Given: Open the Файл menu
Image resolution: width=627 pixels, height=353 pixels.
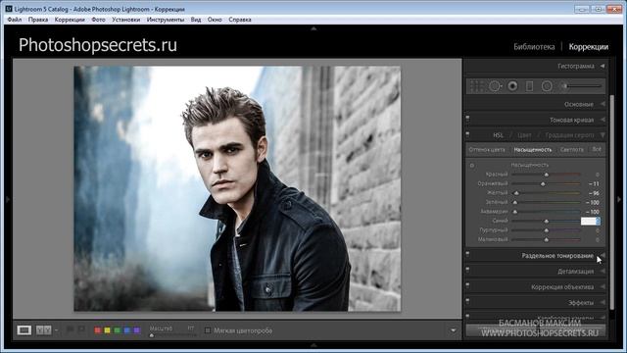Looking at the screenshot, I should coord(15,20).
